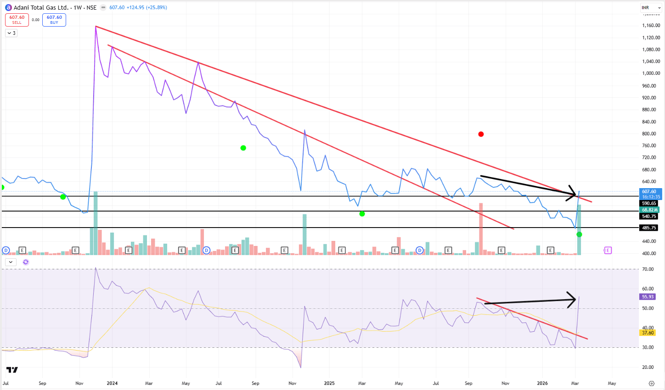The image size is (665, 390).
Task: Select the 485.75 horizontal line price label
Action: click(x=649, y=228)
